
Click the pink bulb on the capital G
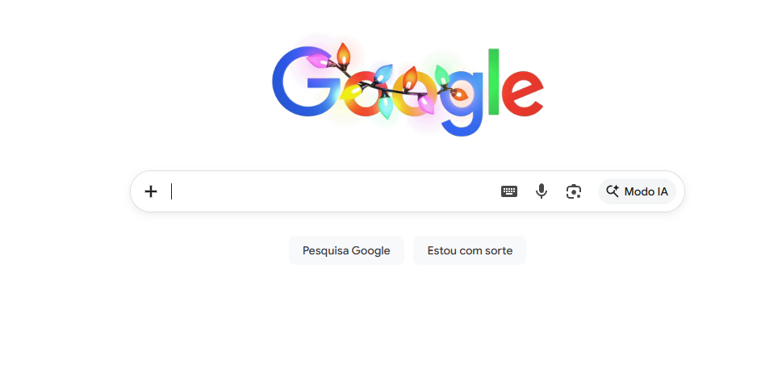pos(318,61)
